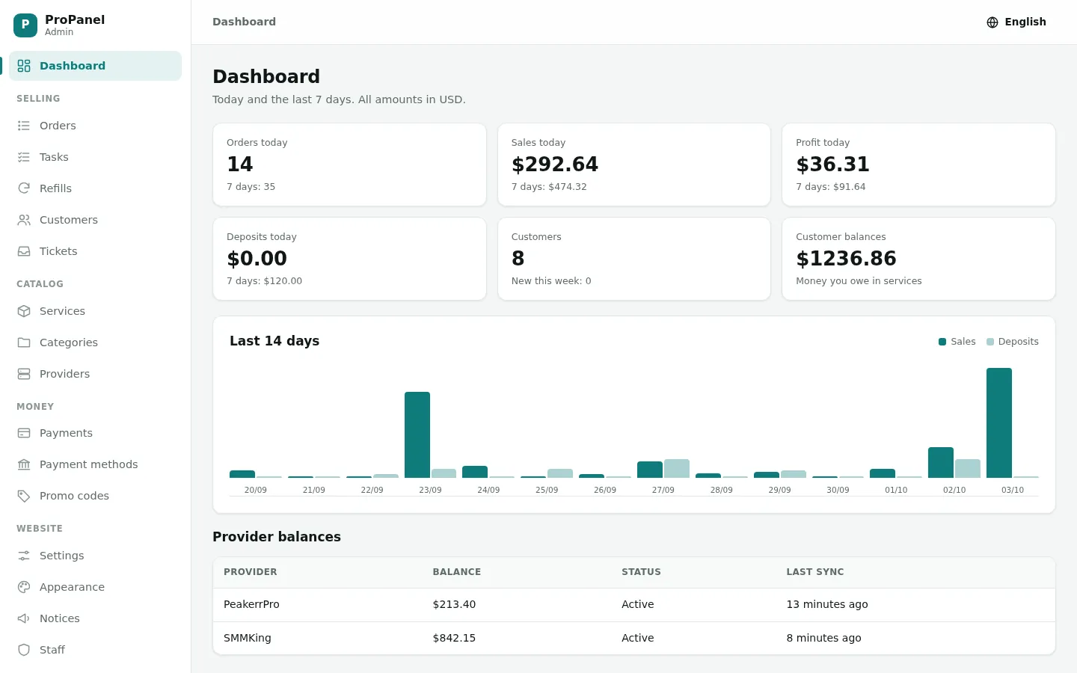Click the BALANCE column header
Image resolution: width=1077 pixels, height=673 pixels.
point(457,572)
